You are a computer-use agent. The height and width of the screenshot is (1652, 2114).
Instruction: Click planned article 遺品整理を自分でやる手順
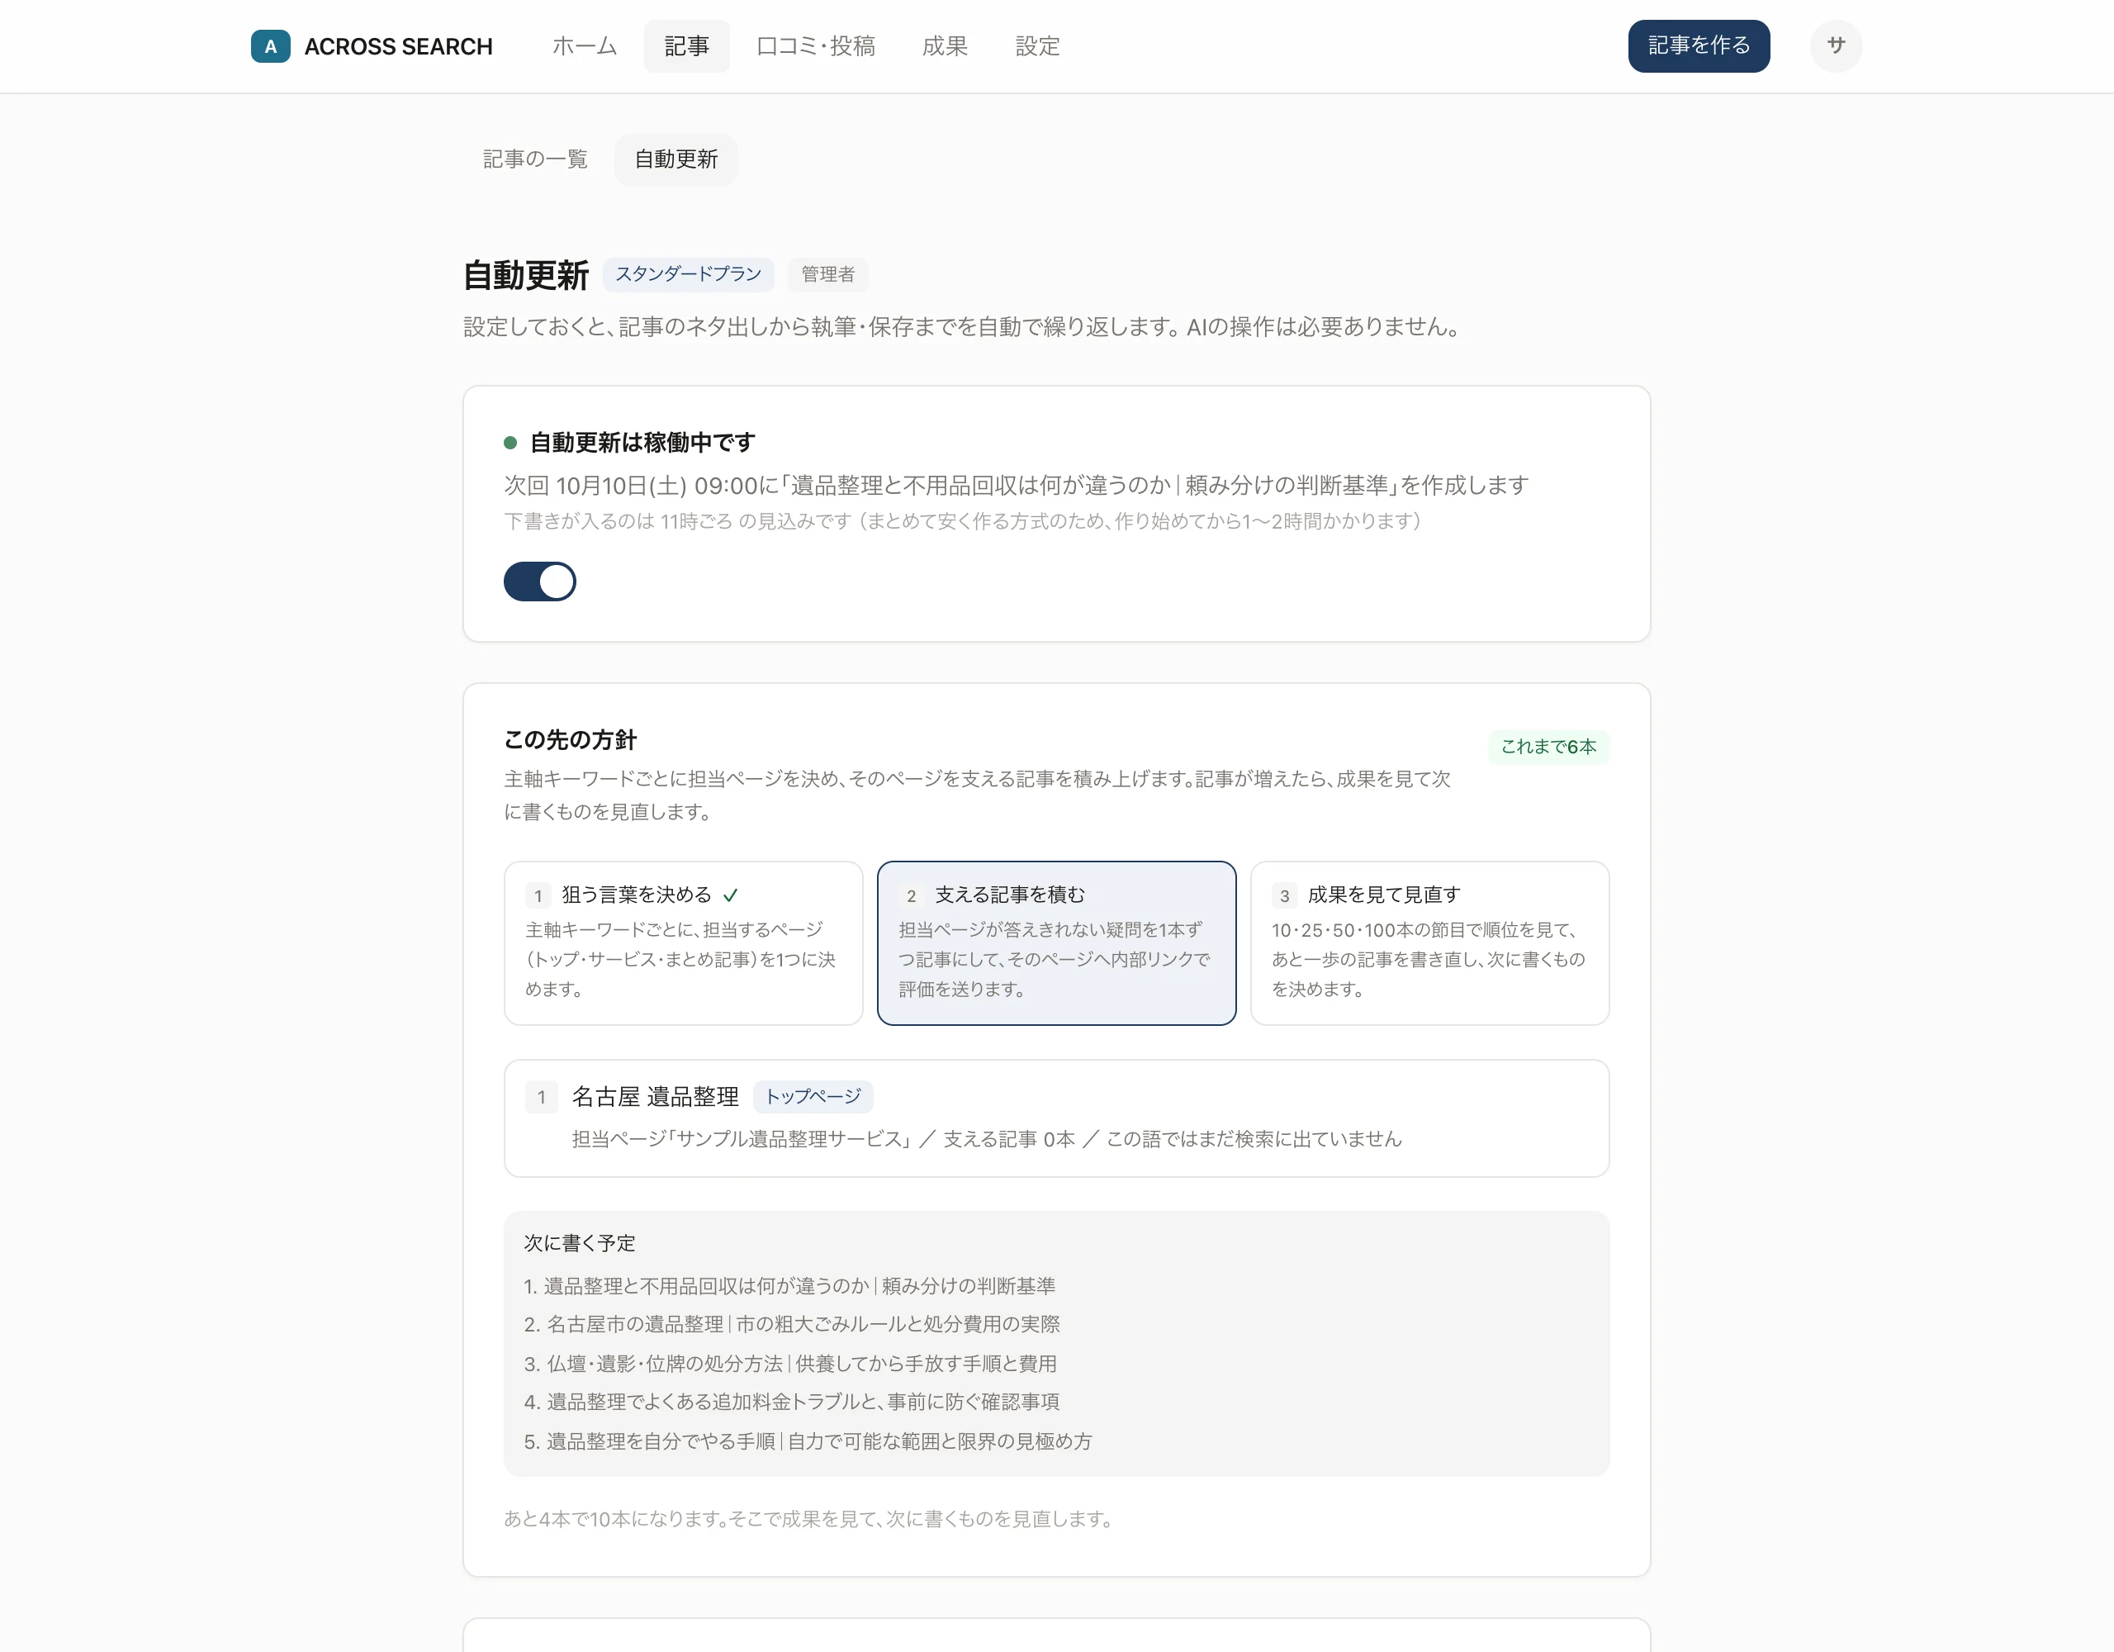click(808, 1441)
